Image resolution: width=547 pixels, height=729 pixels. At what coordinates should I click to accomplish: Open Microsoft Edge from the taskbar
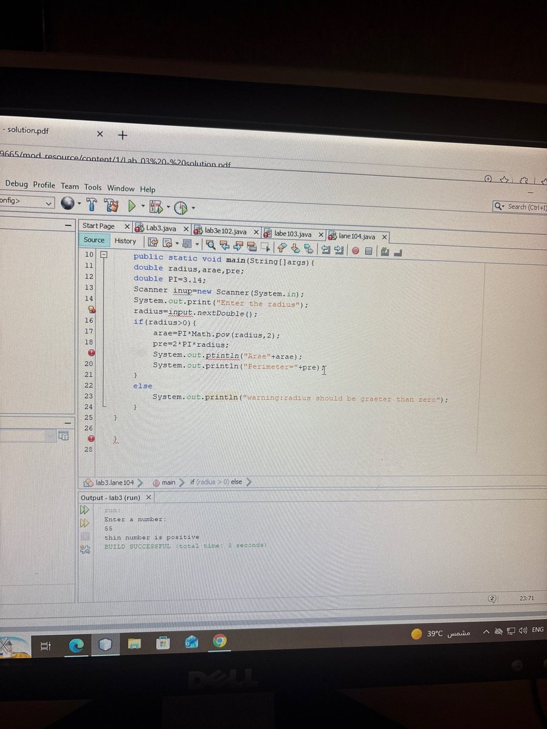75,646
